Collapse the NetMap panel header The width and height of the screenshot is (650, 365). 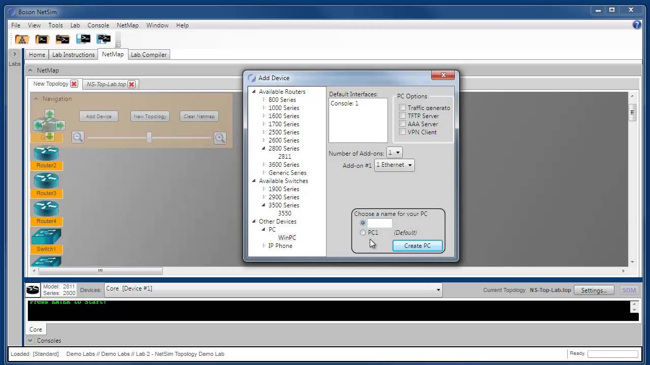tap(30, 70)
